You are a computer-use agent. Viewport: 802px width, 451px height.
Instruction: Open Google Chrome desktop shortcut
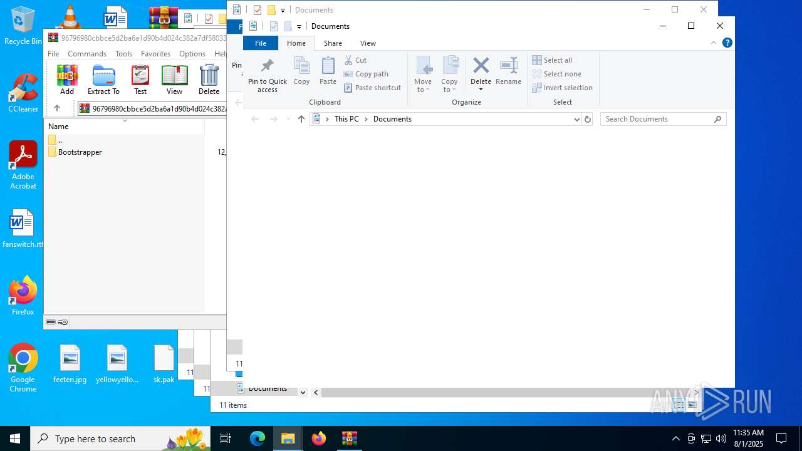pos(23,368)
